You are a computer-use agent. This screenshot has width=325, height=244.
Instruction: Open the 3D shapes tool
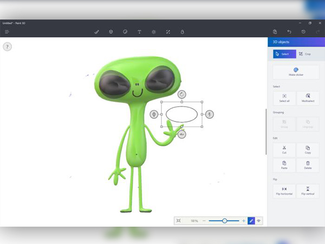tap(111, 32)
